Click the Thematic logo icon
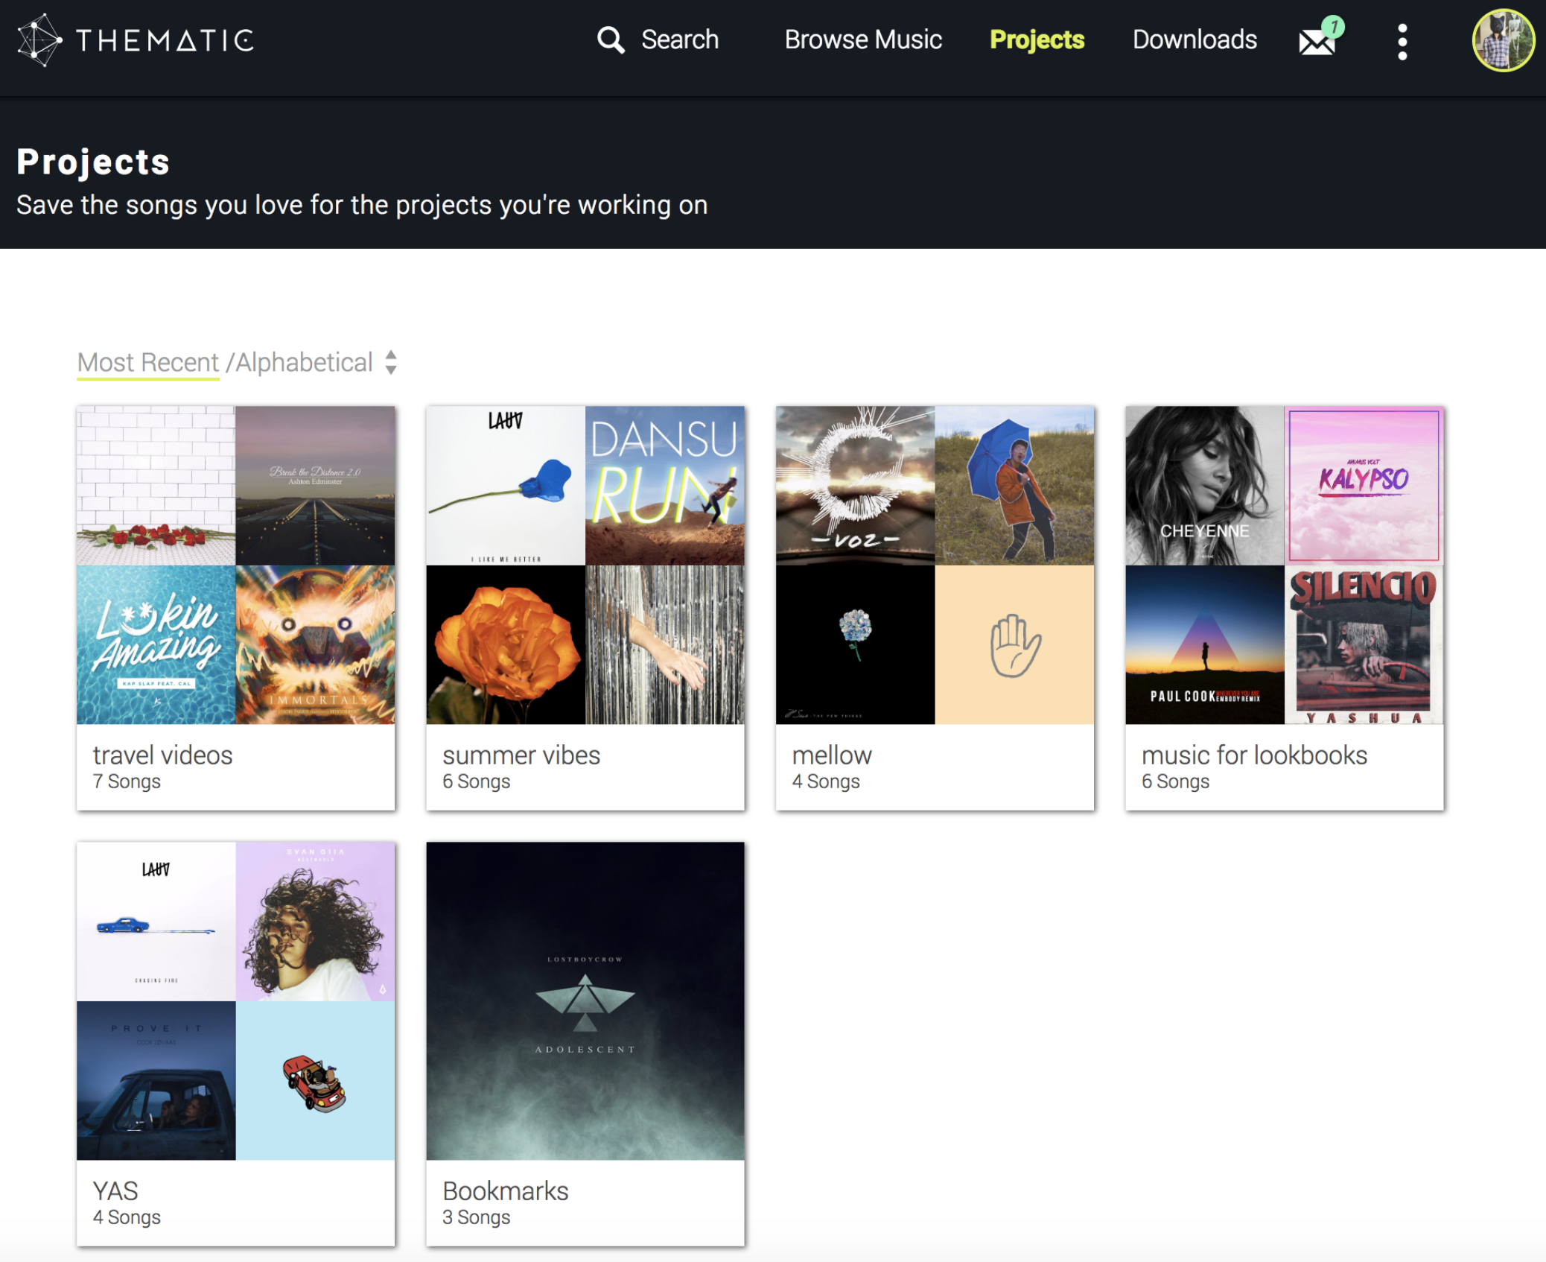 tap(39, 40)
